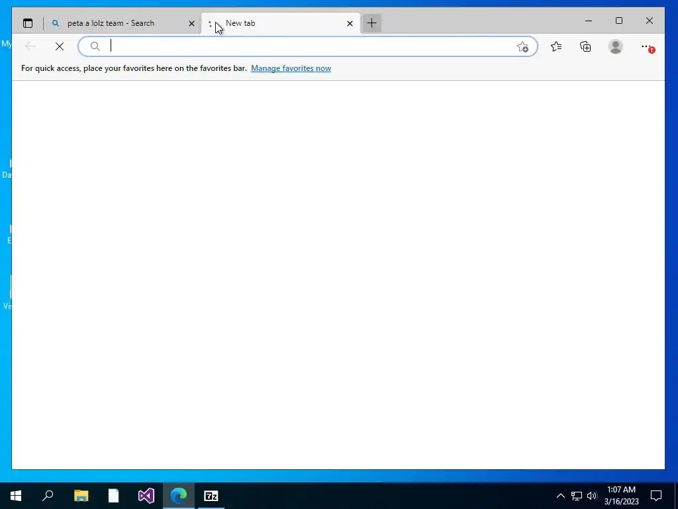Open the blank document icon on taskbar

tap(113, 496)
